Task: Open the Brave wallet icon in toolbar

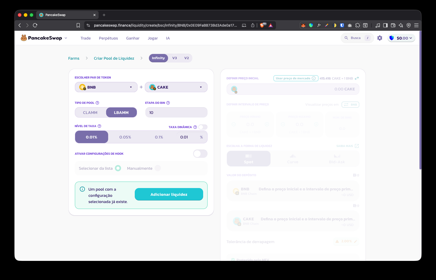Action: [393, 25]
